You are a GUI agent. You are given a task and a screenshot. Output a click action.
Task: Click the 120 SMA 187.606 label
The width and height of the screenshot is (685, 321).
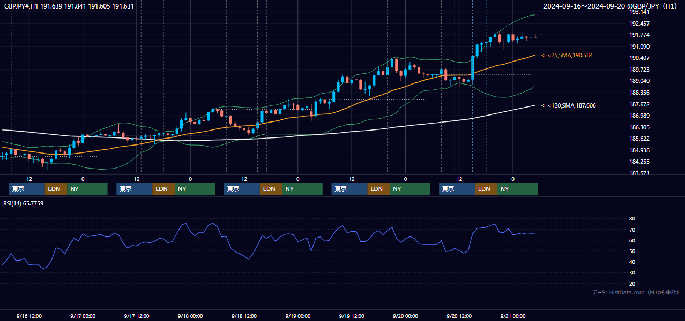569,105
